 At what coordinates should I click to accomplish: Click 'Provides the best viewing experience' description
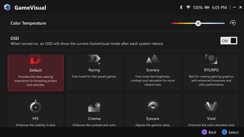point(35,81)
